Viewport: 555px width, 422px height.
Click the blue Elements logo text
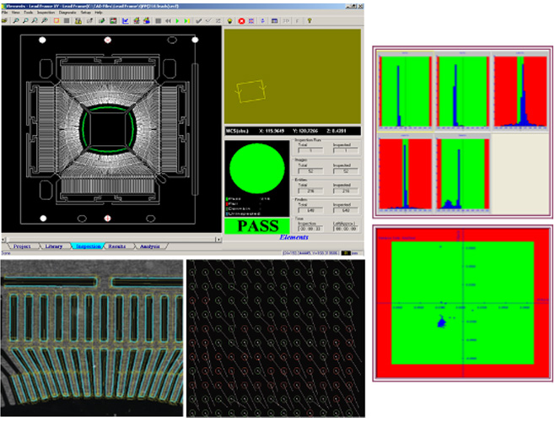click(294, 237)
